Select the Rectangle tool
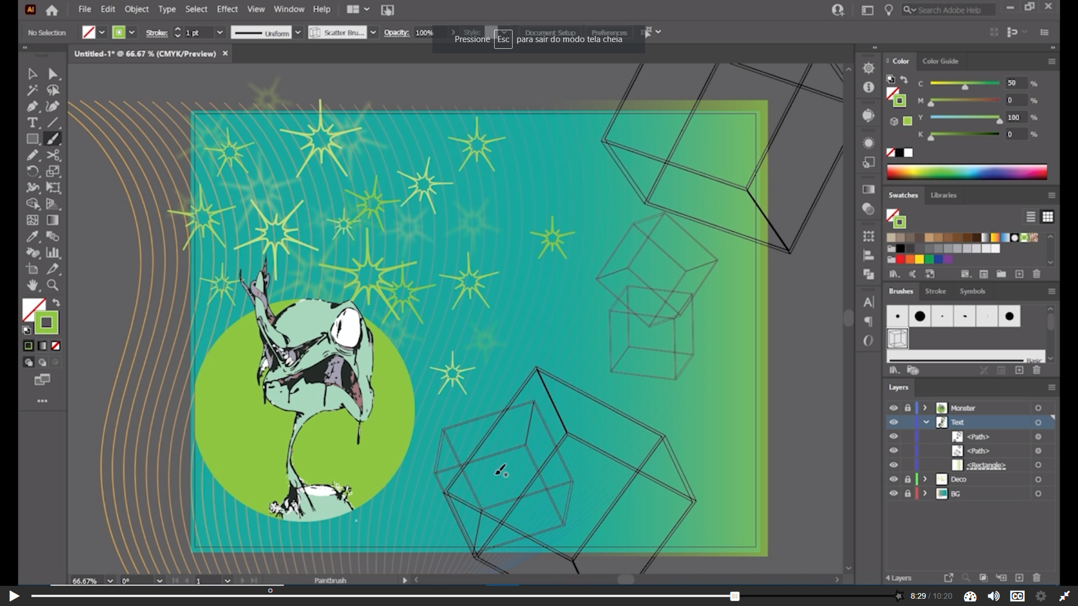 [33, 139]
